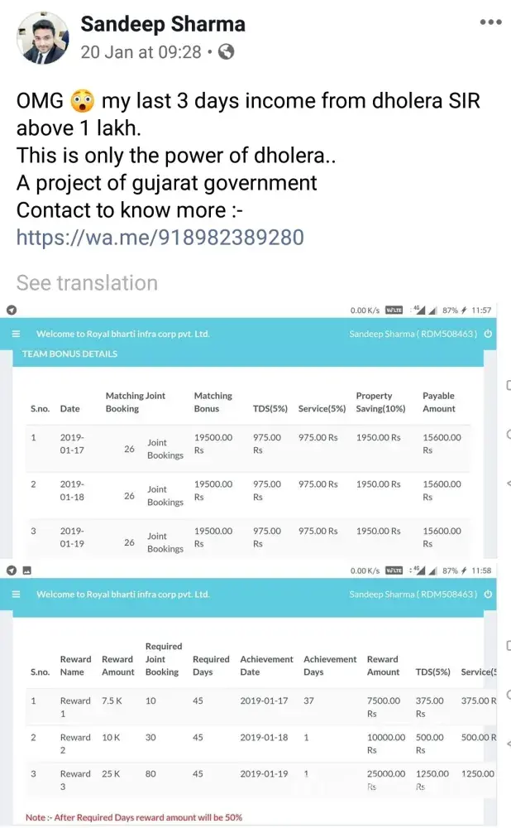
Task: Open hamburger menu in Team Bonus screen
Action: pyautogui.click(x=16, y=335)
